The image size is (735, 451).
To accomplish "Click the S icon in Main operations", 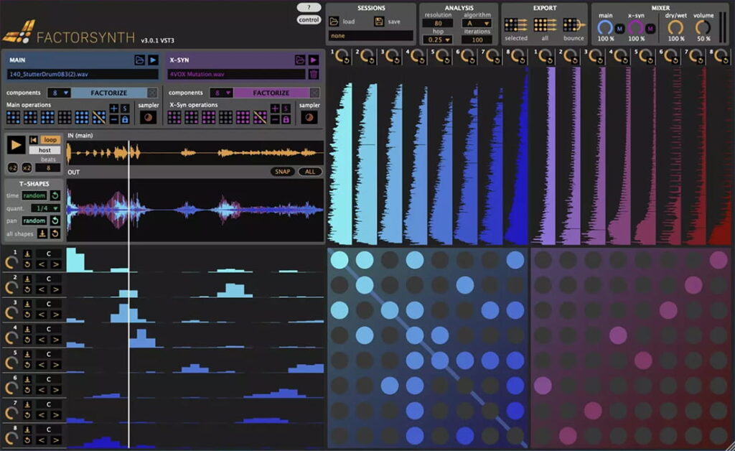I will [x=125, y=108].
